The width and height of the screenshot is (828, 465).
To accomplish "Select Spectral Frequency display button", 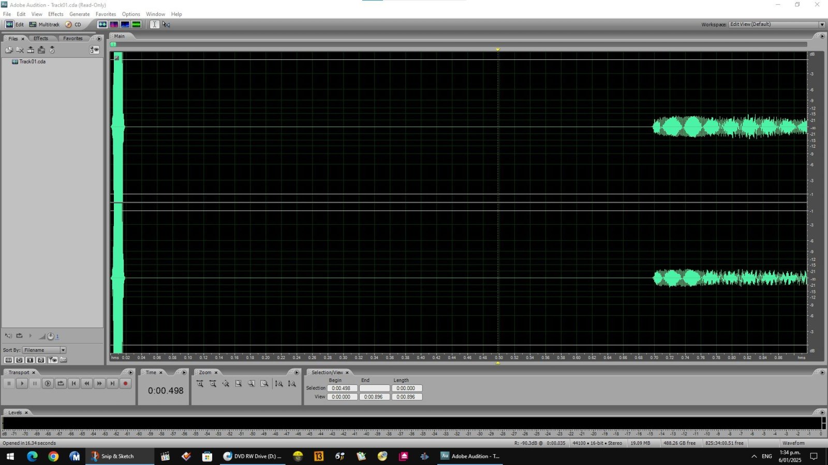I will [114, 24].
